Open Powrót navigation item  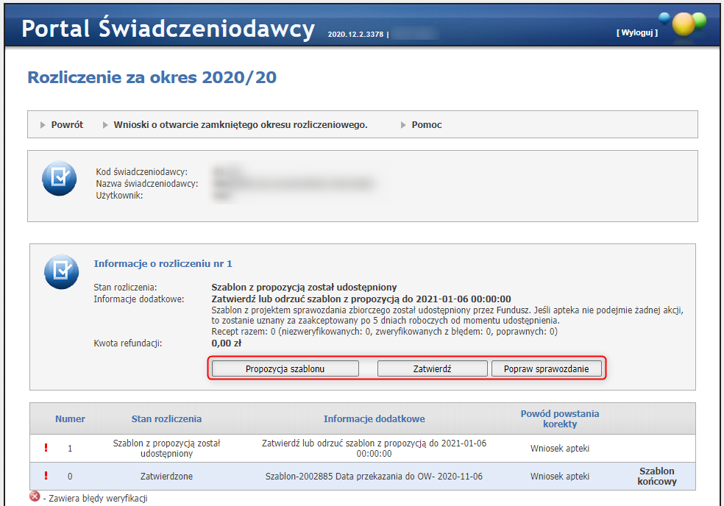(x=65, y=124)
